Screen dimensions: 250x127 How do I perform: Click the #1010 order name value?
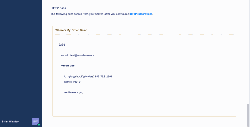77,82
